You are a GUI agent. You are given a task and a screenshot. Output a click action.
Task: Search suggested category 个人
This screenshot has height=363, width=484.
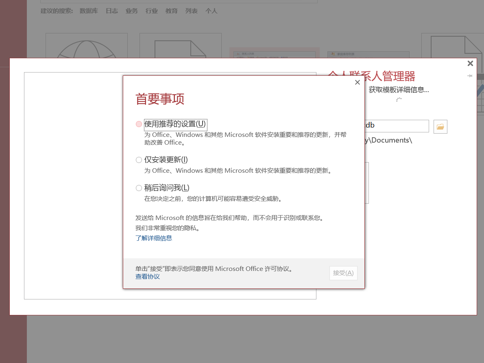pos(211,11)
